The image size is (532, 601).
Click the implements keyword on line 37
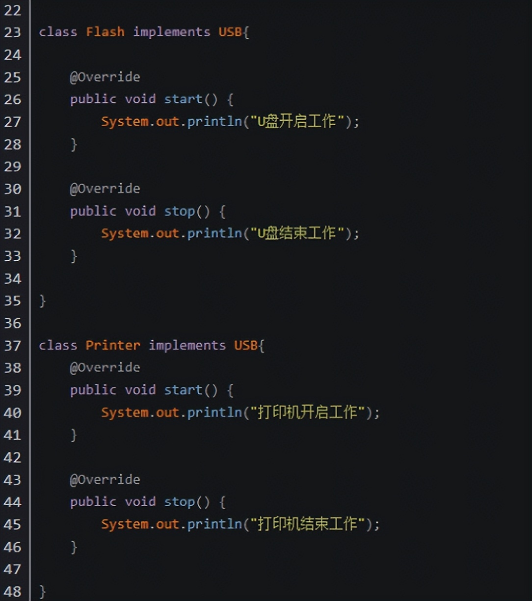point(187,346)
